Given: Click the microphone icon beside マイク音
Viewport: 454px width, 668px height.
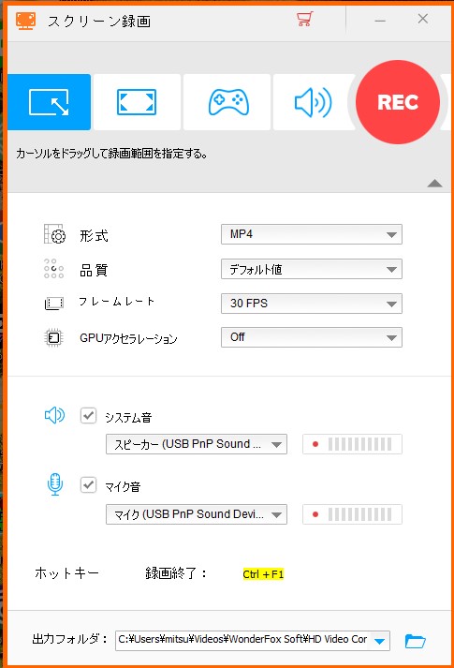Looking at the screenshot, I should click(x=55, y=484).
